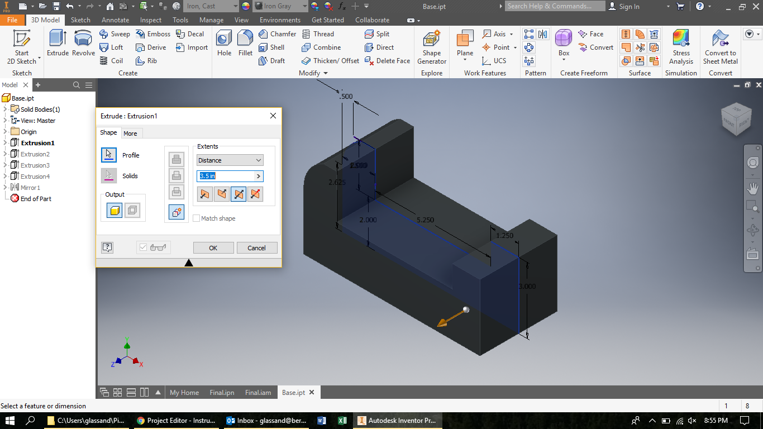Screen dimensions: 763x429
Task: Click the Sweep tool
Action: [115, 34]
